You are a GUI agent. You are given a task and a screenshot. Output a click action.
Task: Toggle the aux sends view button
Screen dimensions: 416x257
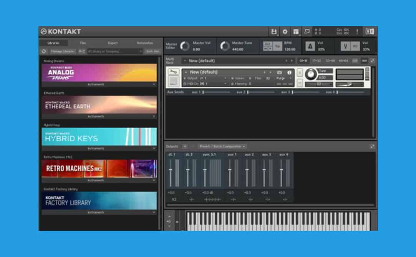pos(365,61)
